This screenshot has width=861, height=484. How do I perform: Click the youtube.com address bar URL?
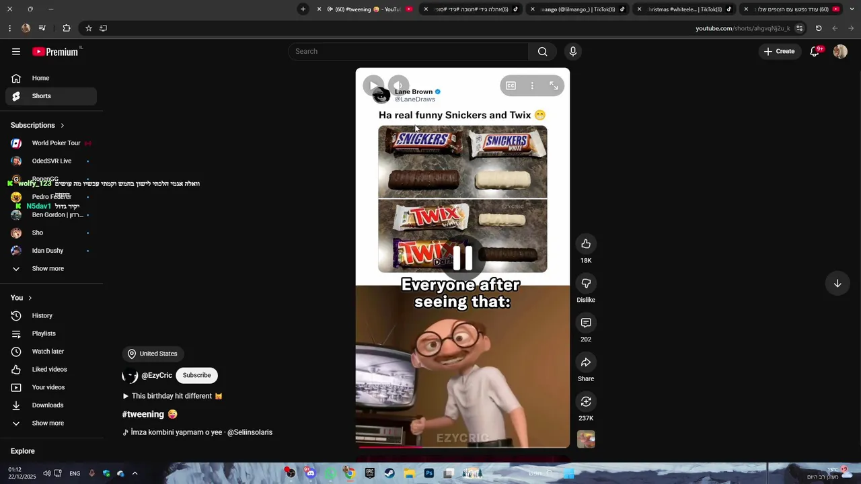pyautogui.click(x=743, y=28)
